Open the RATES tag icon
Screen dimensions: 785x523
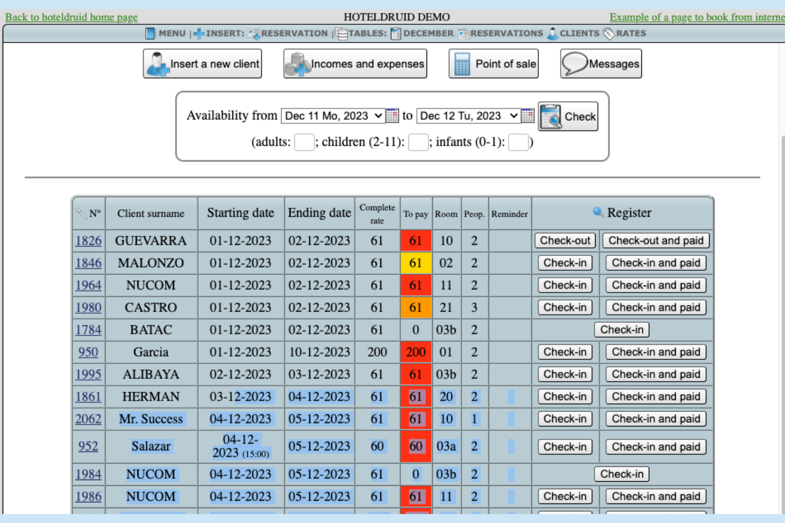click(x=608, y=33)
